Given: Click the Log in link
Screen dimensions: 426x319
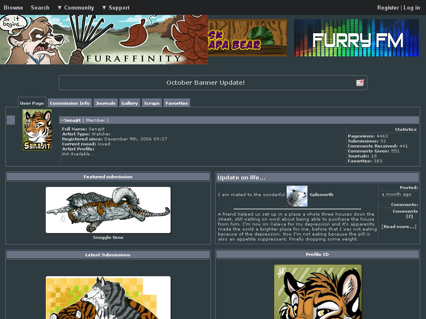Looking at the screenshot, I should click(411, 7).
